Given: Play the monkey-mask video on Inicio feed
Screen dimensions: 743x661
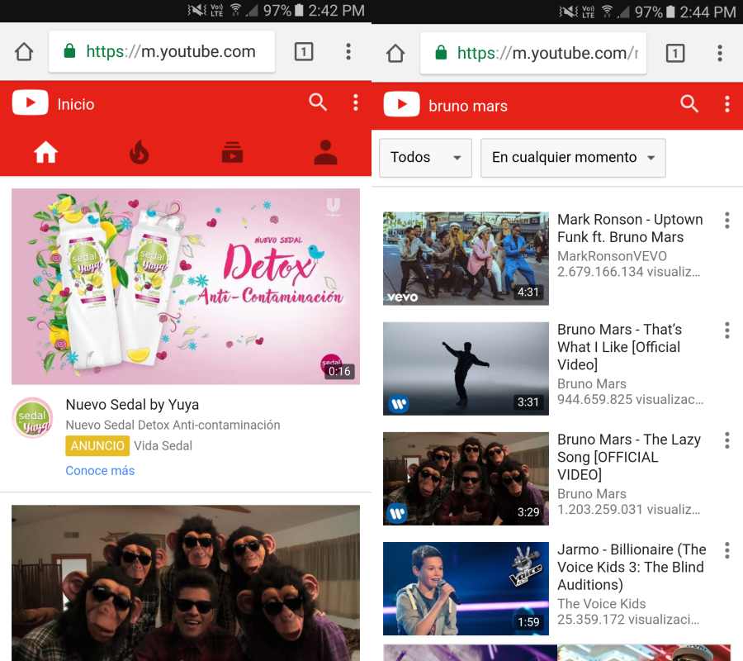Looking at the screenshot, I should (x=186, y=583).
